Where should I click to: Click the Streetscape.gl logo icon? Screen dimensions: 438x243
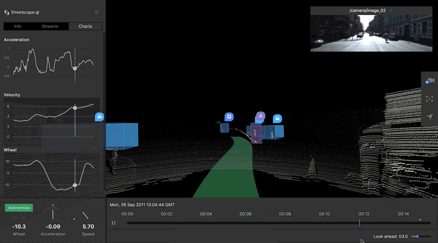[x=7, y=12]
